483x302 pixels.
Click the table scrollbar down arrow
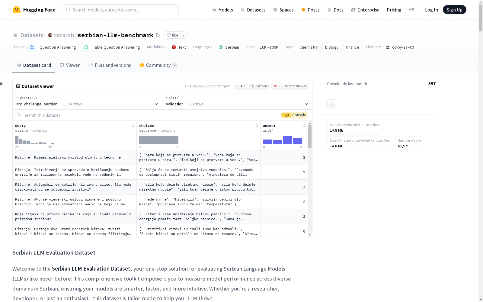[310, 234]
